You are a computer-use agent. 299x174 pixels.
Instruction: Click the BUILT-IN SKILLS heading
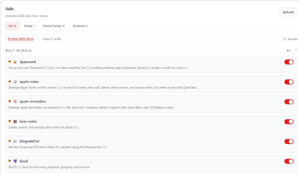click(x=18, y=50)
